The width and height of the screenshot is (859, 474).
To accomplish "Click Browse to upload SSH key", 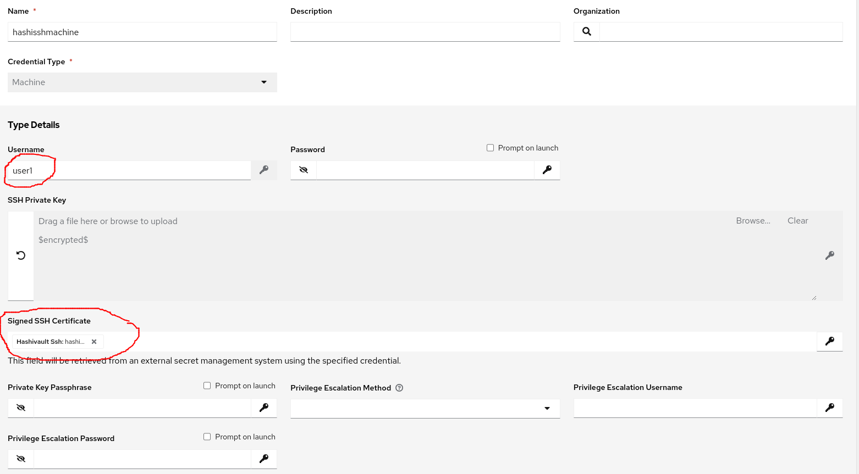I will pos(753,221).
